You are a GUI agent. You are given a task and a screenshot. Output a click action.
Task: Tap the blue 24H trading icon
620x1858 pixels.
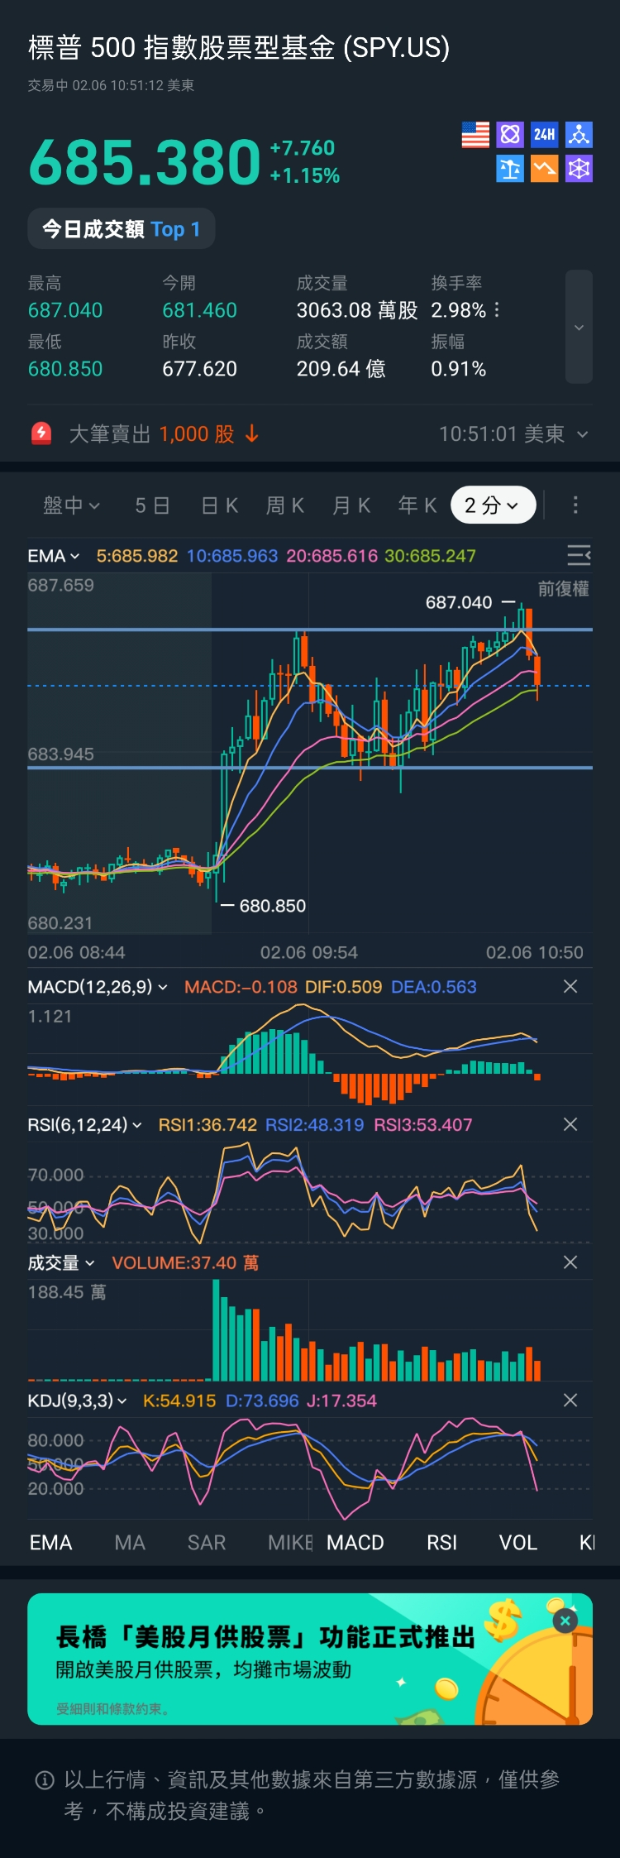coord(544,135)
